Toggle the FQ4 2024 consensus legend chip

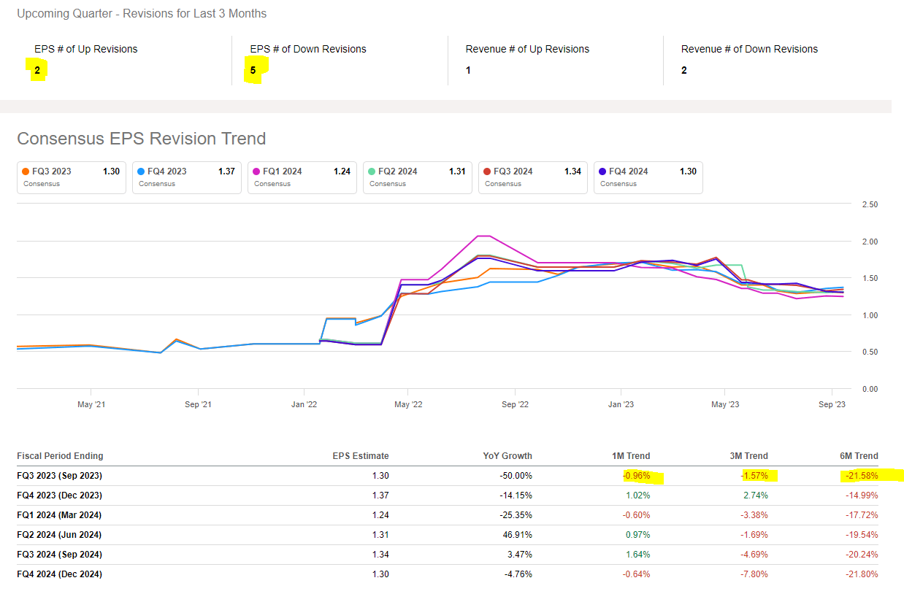click(x=648, y=177)
